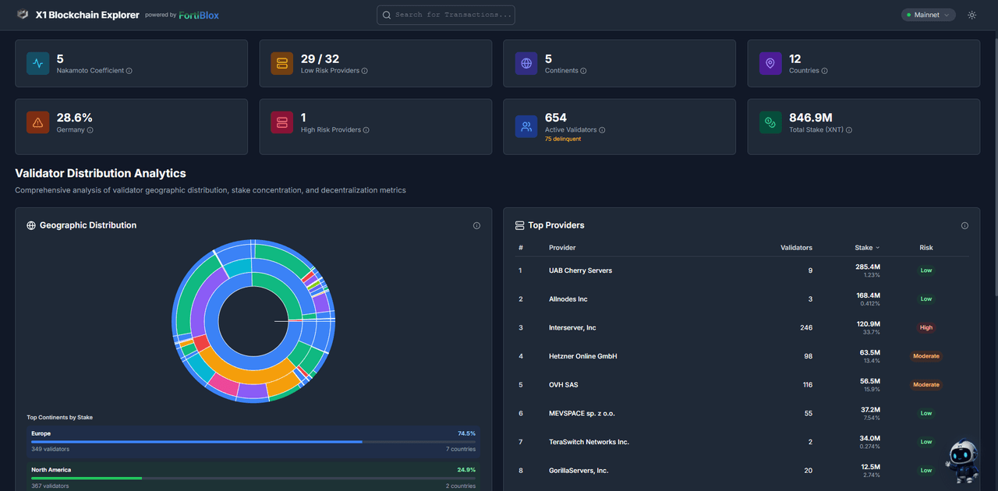Show info for High Risk Providers

[366, 130]
